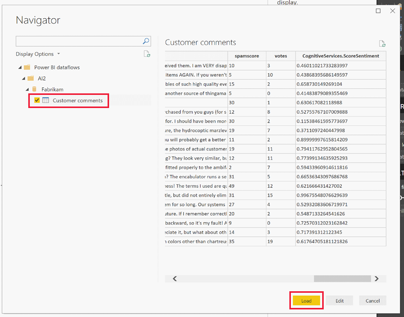Click the comment cell 'The encabulator runs a se'
Image resolution: width=404 pixels, height=317 pixels.
[196, 177]
